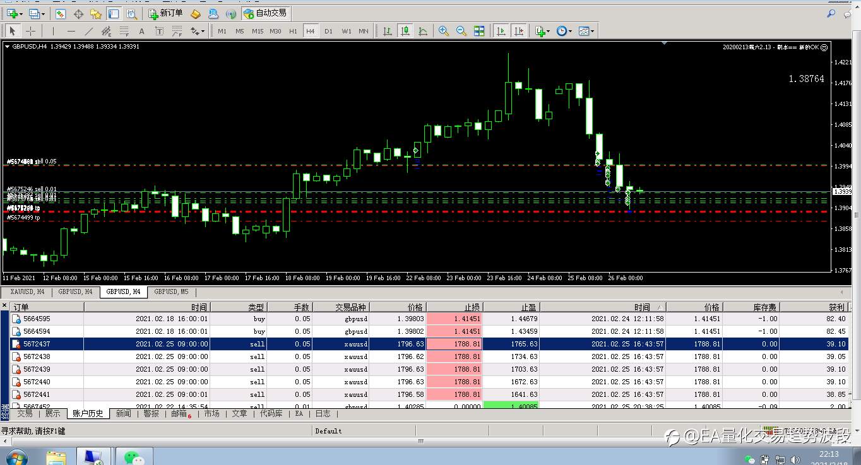
Task: Select the text tool A
Action: [141, 31]
